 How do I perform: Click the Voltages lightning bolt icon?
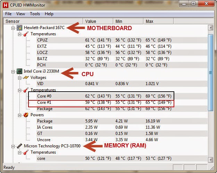point(26,78)
